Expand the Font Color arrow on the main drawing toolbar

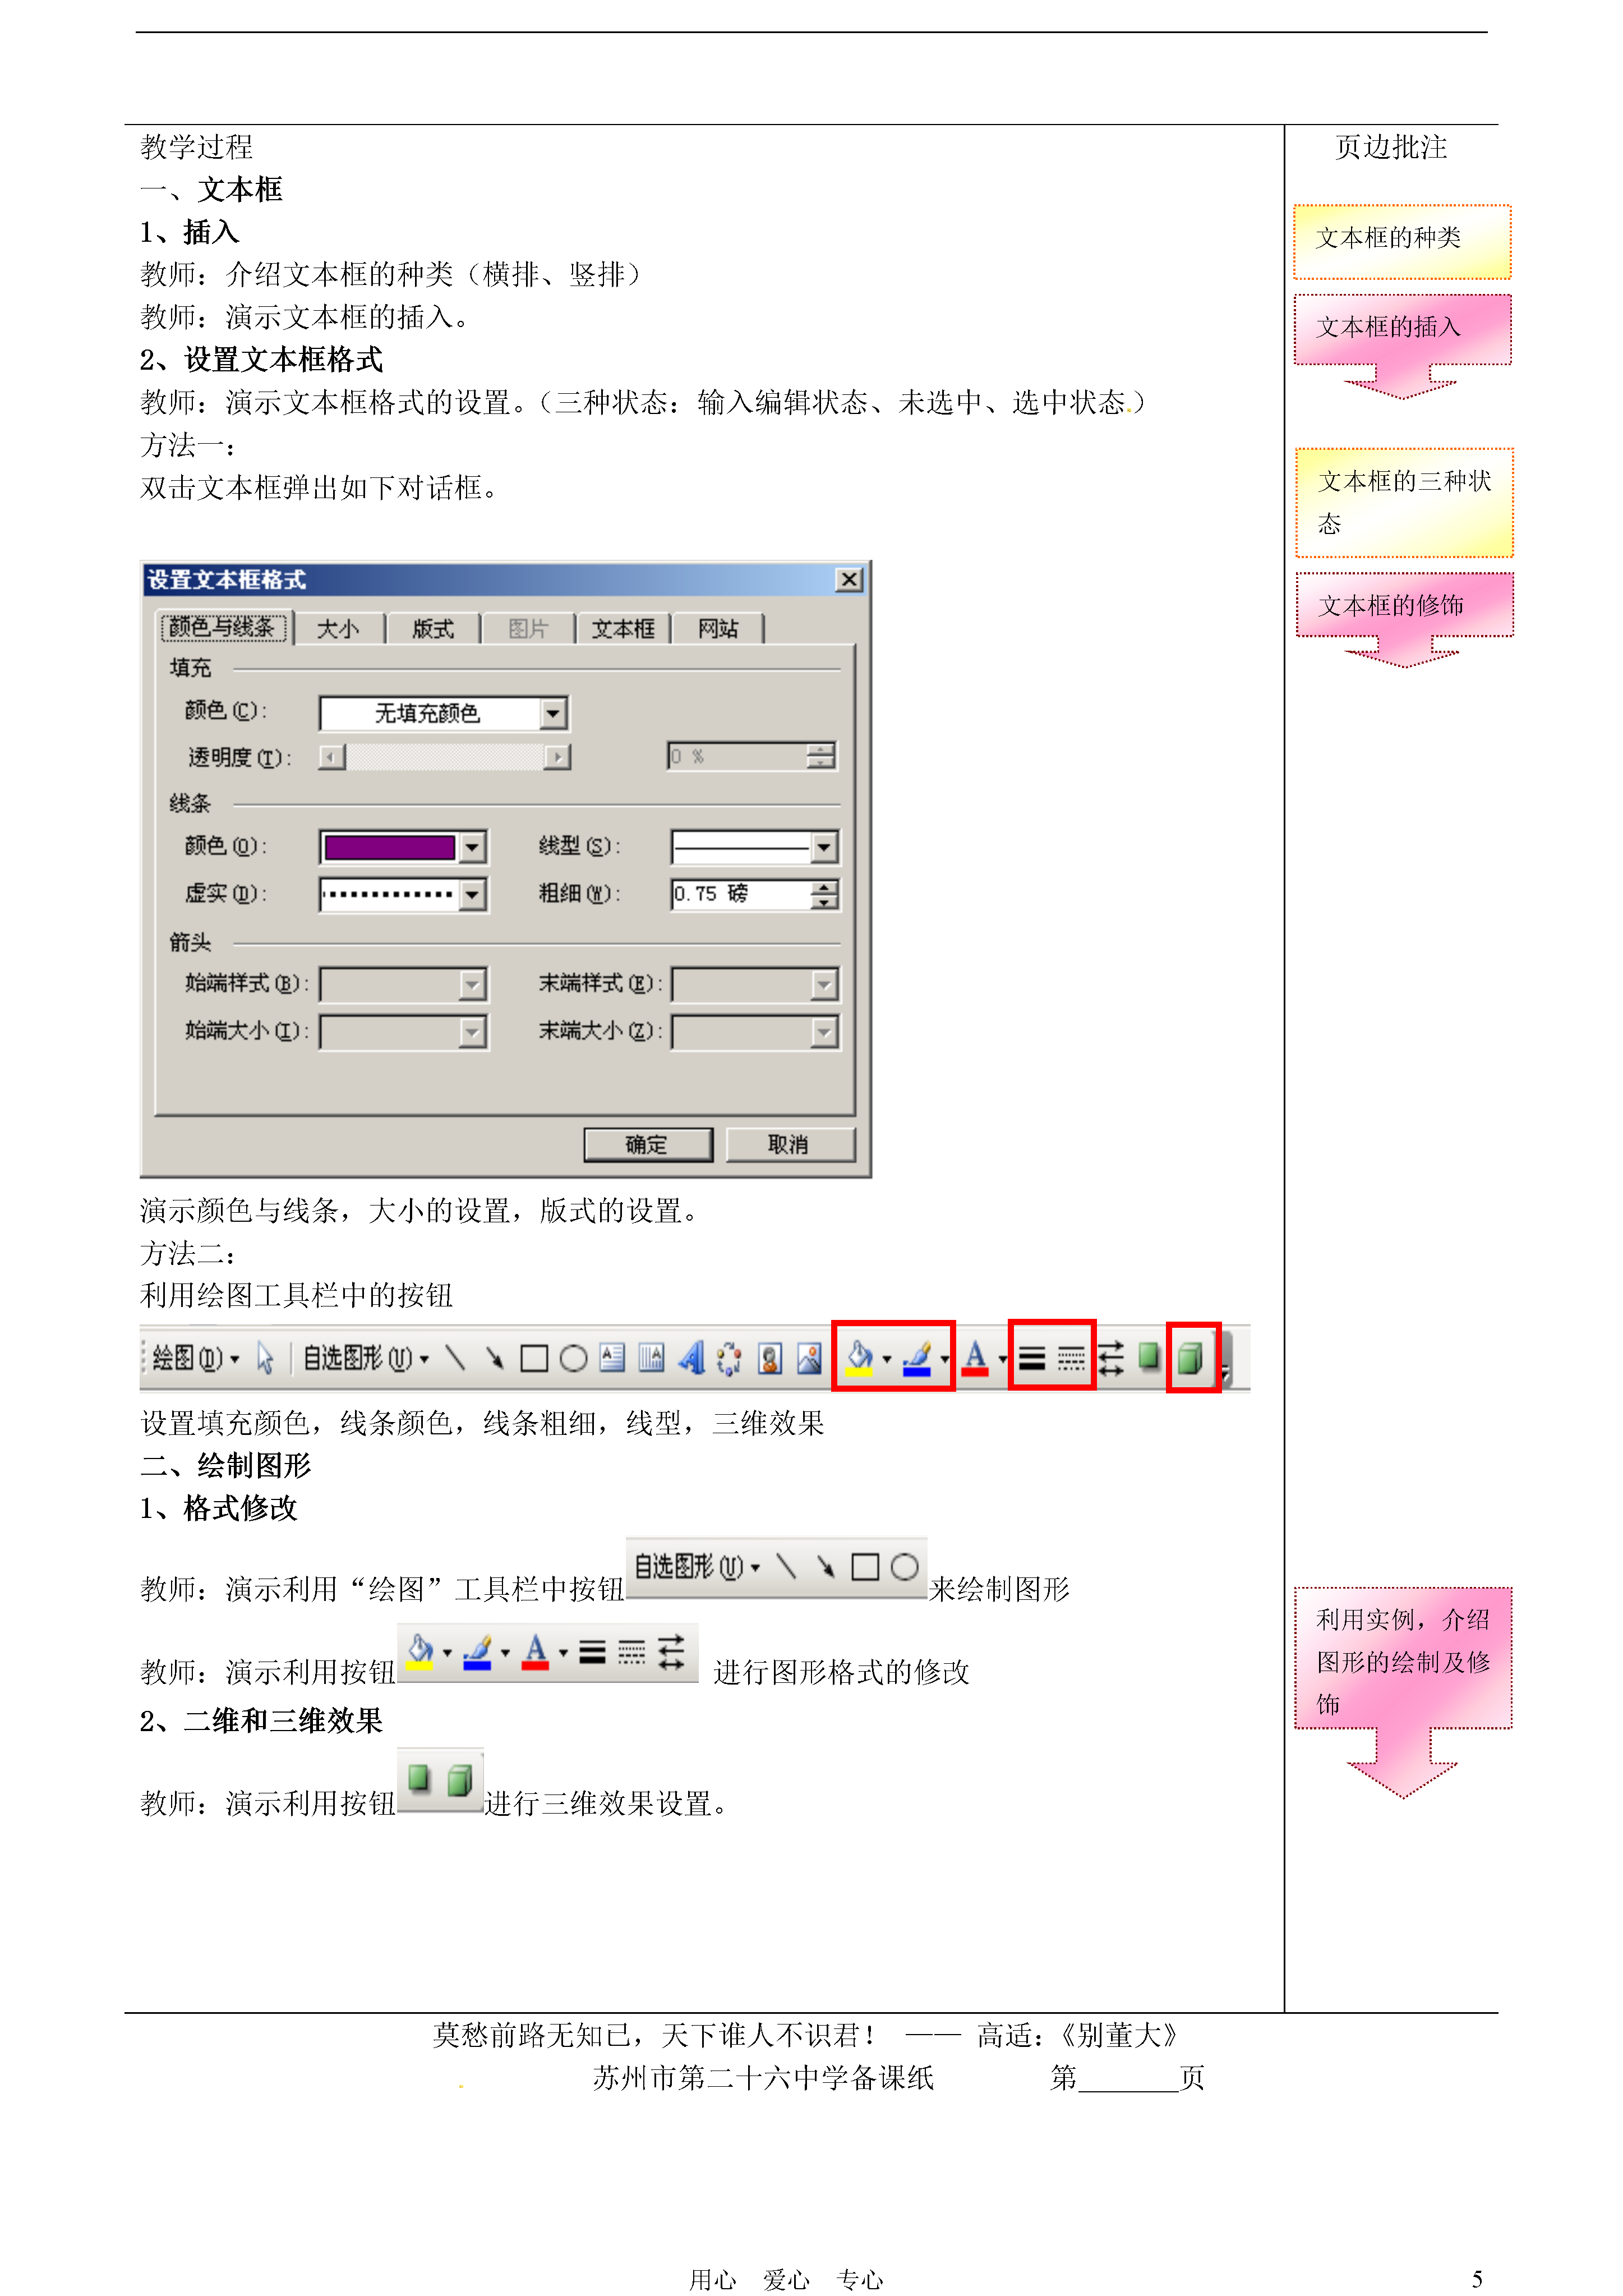coord(1002,1359)
